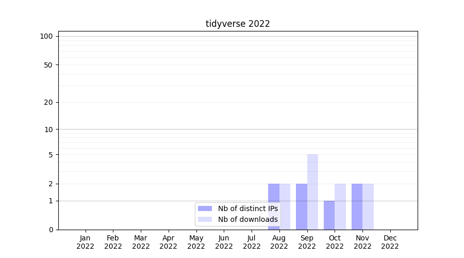The height and width of the screenshot is (258, 464).
Task: Select the 'Nb of distinct IPs' legend label
Action: click(x=247, y=208)
